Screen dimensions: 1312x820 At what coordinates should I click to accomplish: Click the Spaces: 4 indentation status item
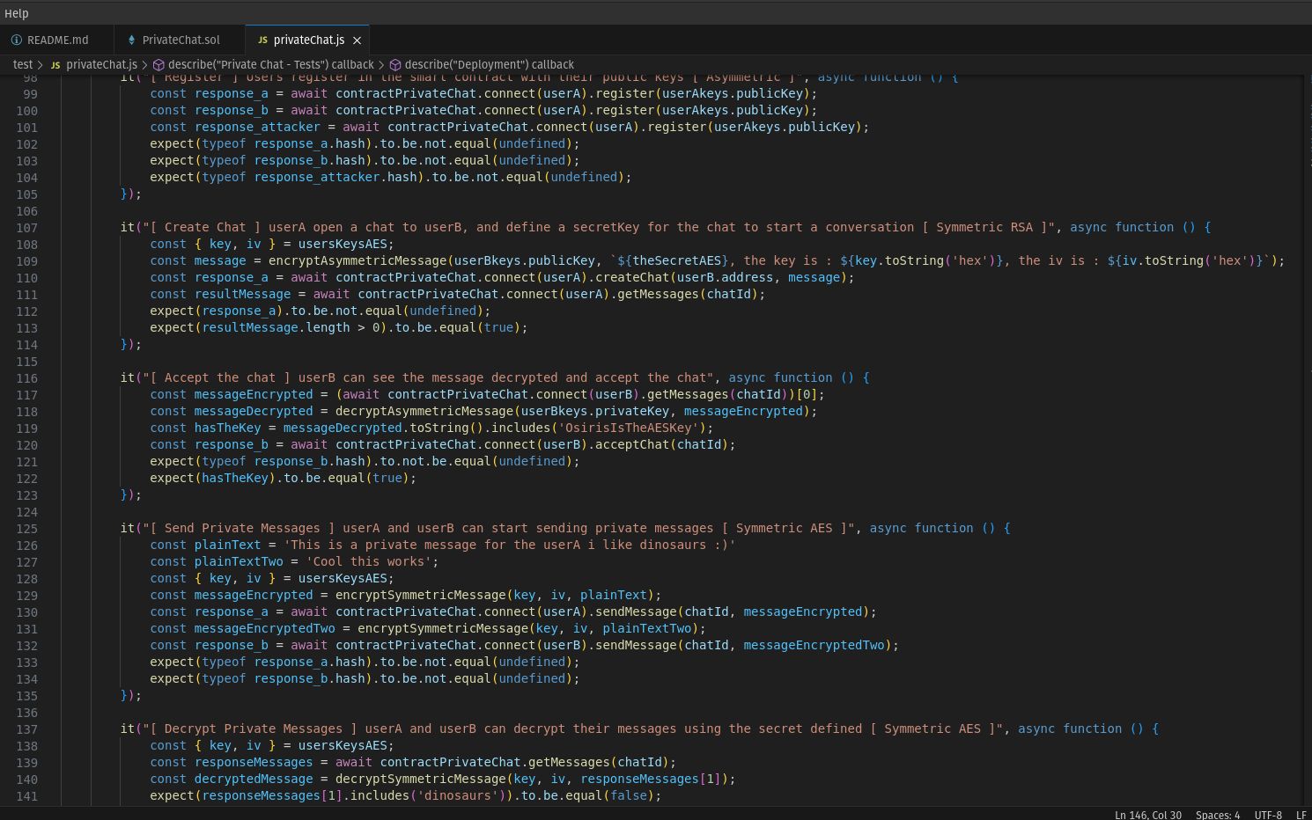(x=1218, y=815)
